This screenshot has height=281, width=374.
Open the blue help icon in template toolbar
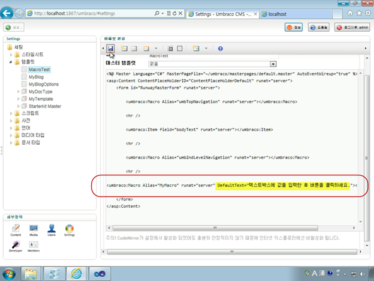click(221, 49)
